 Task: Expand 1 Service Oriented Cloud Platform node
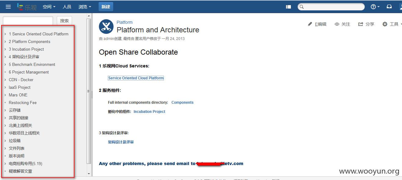pyautogui.click(x=5, y=34)
